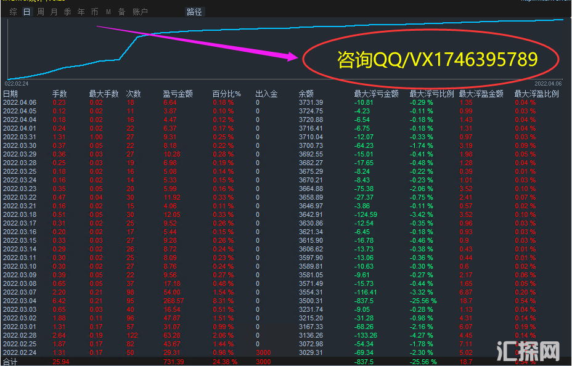Click the 百分比% column header
572x366 pixels.
[x=227, y=94]
